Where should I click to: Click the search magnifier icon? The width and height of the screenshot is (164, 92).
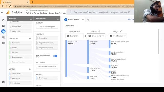[x=71, y=12]
